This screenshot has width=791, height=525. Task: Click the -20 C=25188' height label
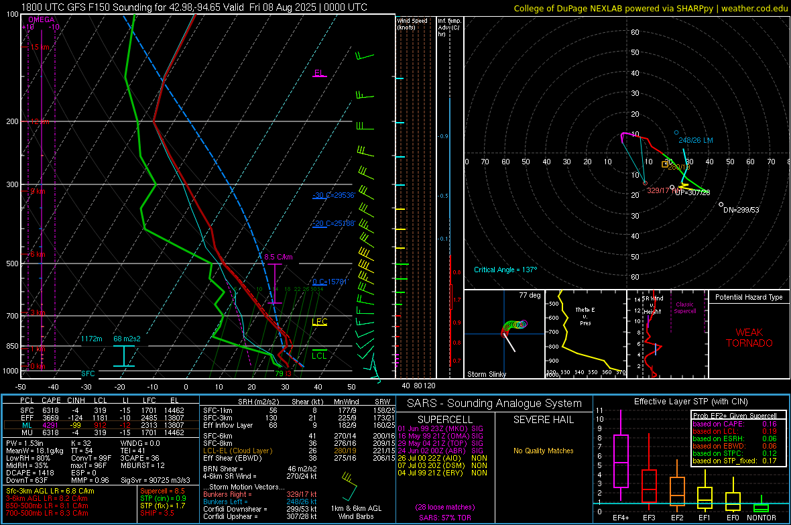coord(334,223)
